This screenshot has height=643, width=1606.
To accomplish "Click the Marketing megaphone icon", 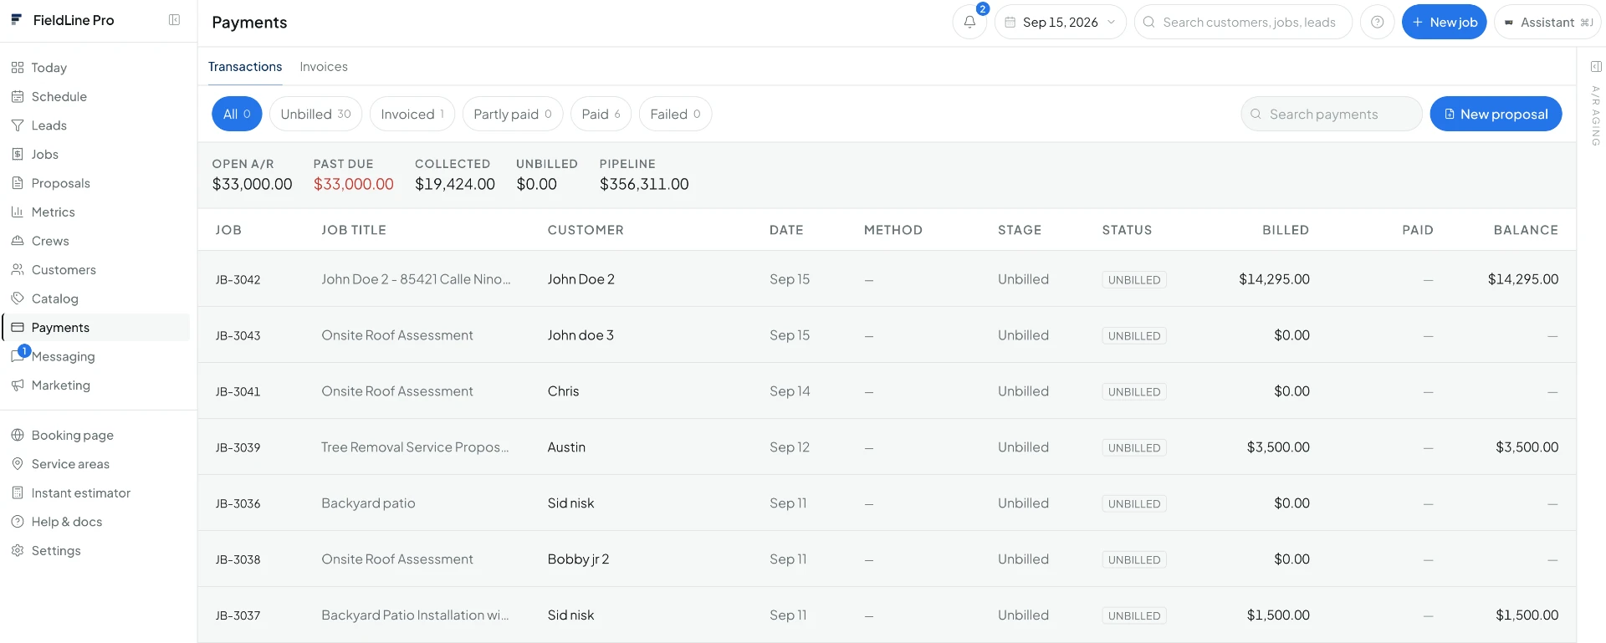I will (x=18, y=385).
